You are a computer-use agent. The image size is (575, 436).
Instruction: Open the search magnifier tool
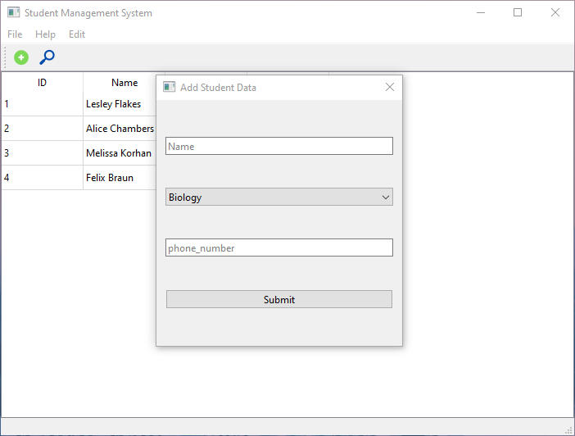tap(47, 57)
